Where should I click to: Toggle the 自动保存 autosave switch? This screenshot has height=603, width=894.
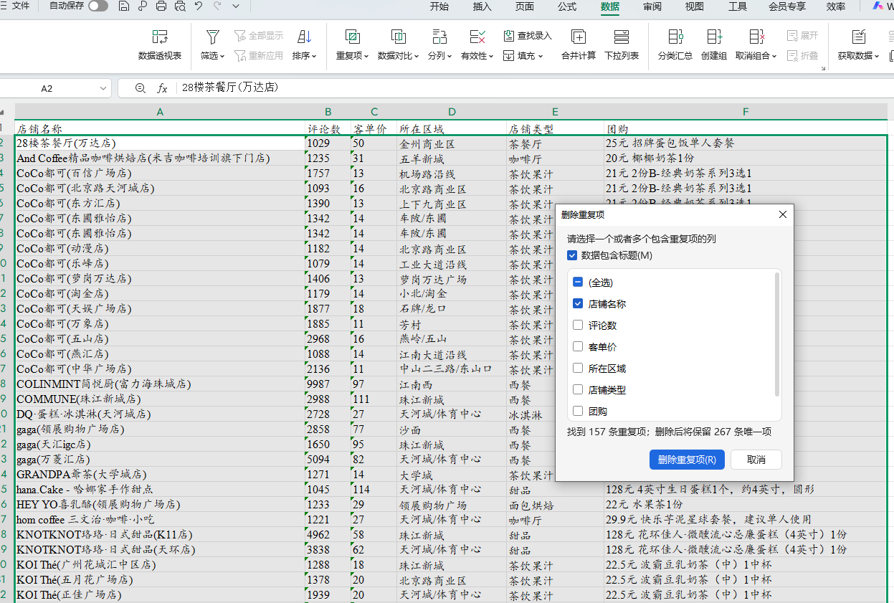click(x=98, y=6)
